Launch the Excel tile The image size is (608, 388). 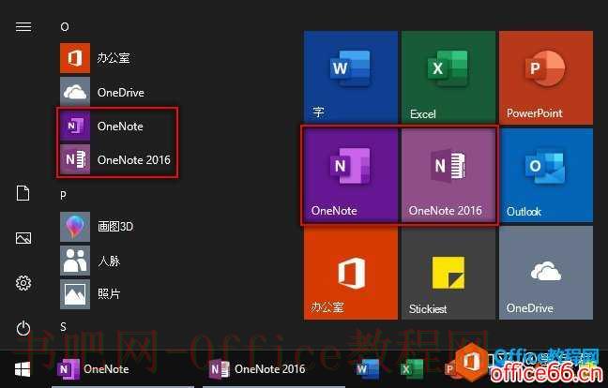[x=448, y=78]
